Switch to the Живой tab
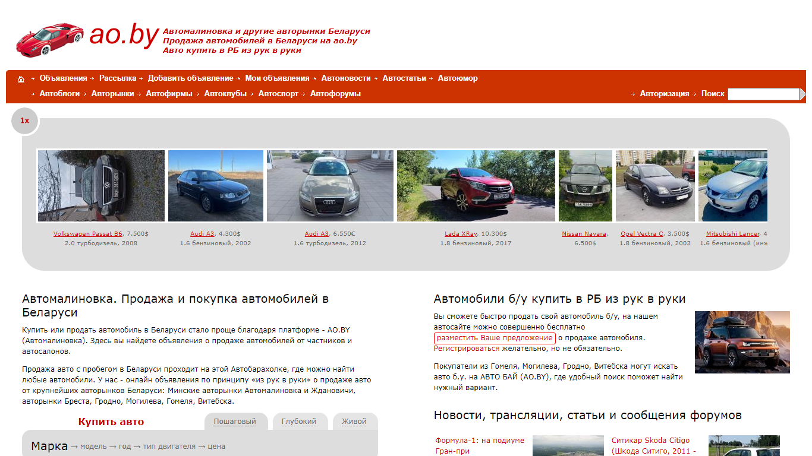812x456 pixels. 354,422
